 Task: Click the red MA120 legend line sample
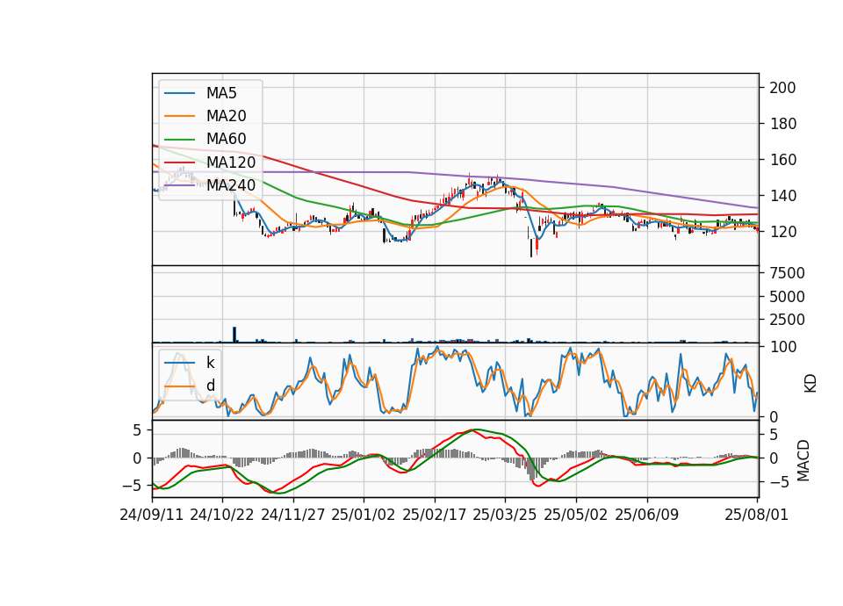click(x=179, y=162)
